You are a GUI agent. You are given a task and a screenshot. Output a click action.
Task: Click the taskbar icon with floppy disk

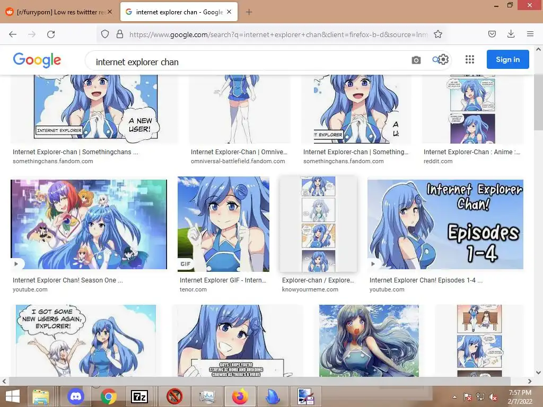coord(306,396)
